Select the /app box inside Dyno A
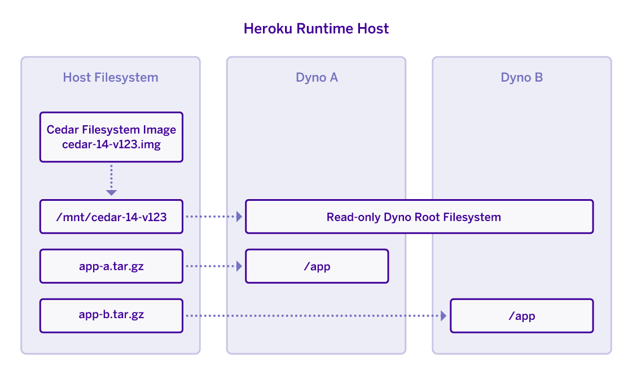Image resolution: width=632 pixels, height=374 pixels. 317,266
